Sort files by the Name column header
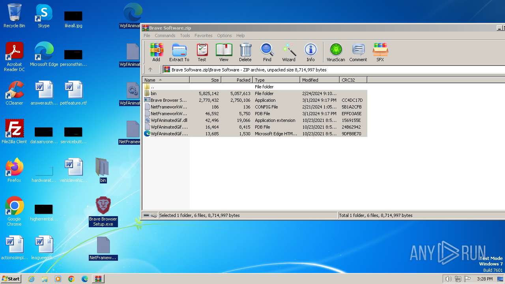The height and width of the screenshot is (284, 505). tap(166, 80)
